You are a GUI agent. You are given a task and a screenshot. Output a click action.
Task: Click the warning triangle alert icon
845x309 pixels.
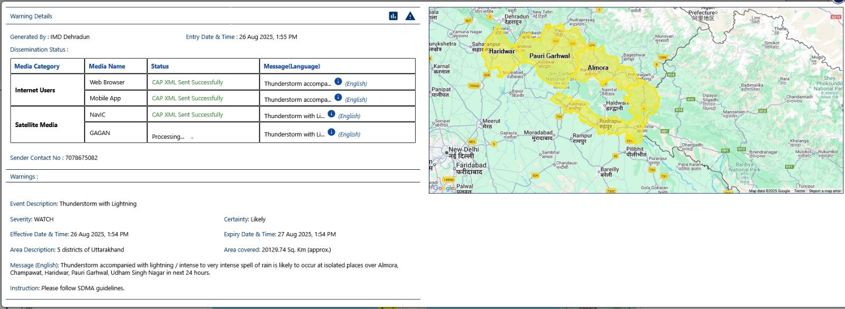click(x=410, y=16)
